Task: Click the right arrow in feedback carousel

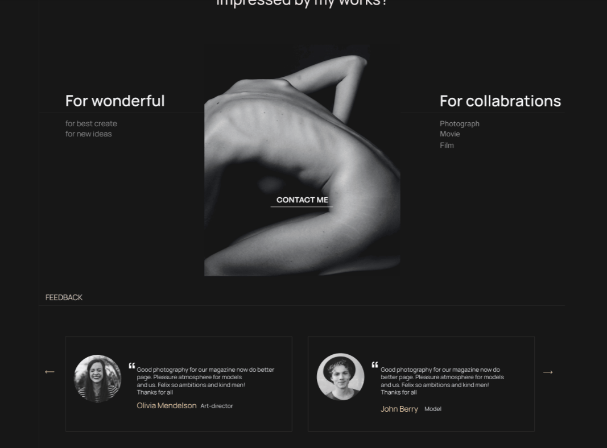Action: pyautogui.click(x=548, y=372)
